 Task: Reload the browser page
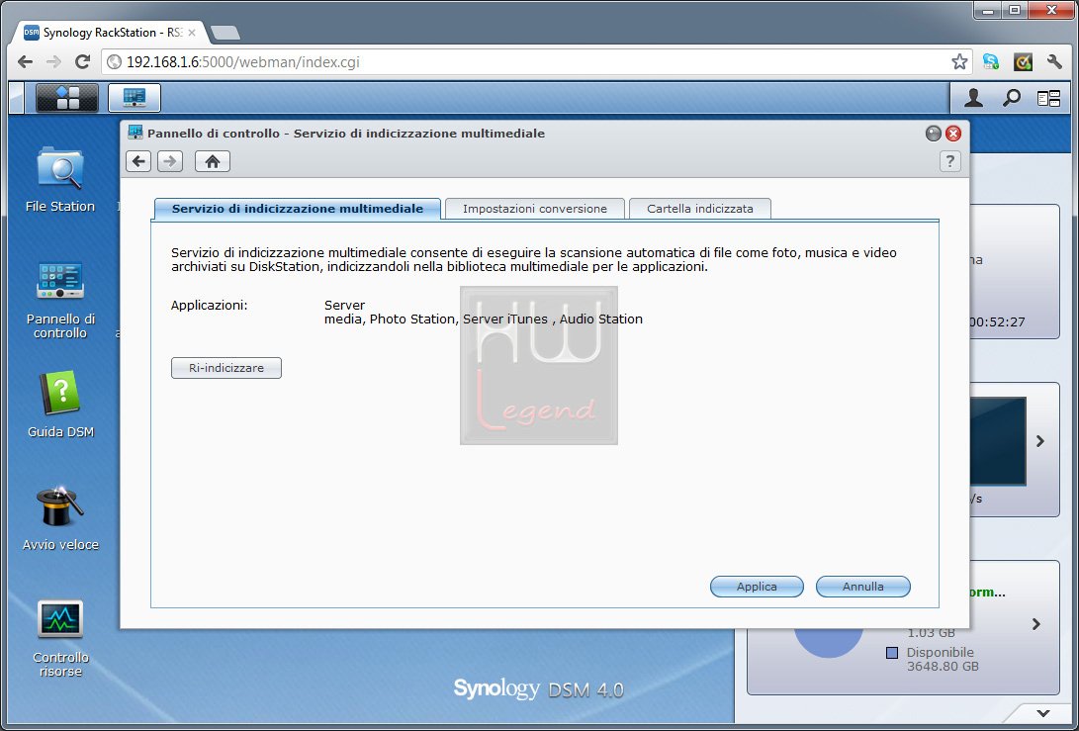point(82,62)
